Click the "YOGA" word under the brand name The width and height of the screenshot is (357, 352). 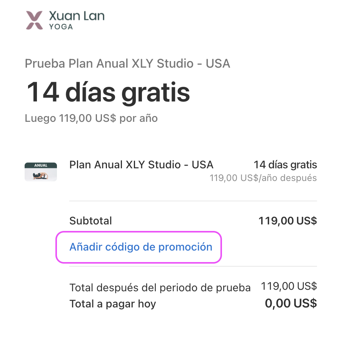click(x=61, y=27)
